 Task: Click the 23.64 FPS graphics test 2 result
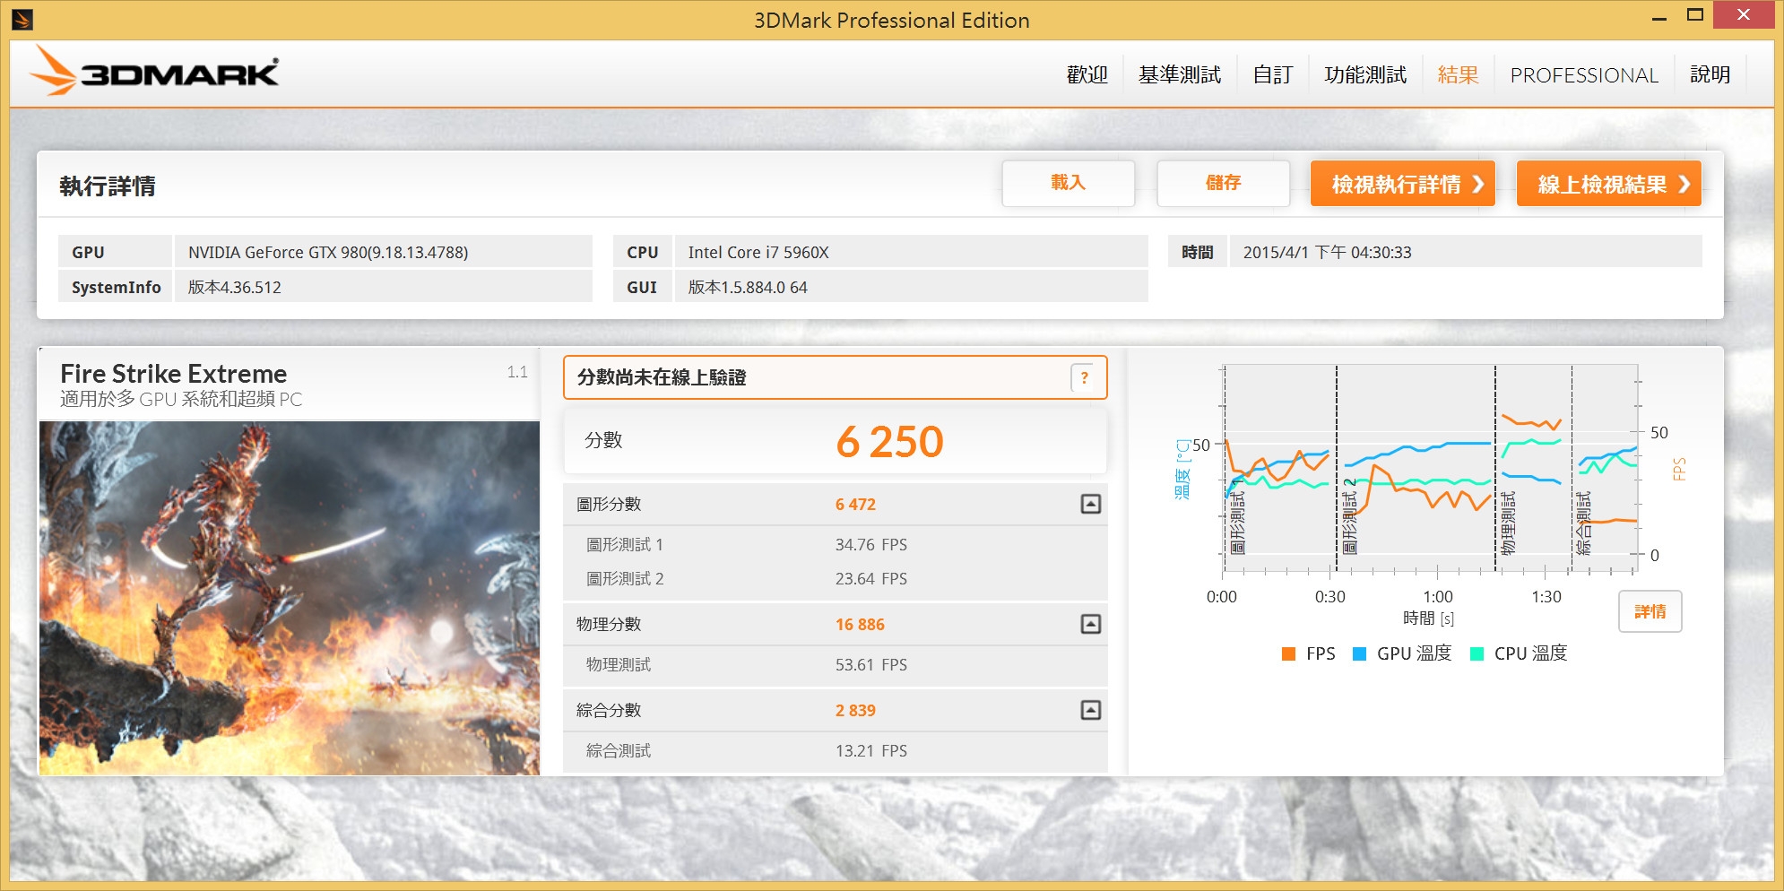(870, 579)
